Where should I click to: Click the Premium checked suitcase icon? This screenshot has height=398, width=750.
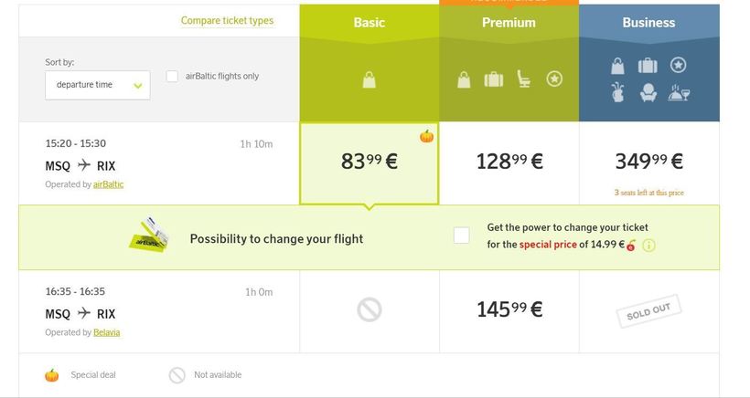(493, 79)
